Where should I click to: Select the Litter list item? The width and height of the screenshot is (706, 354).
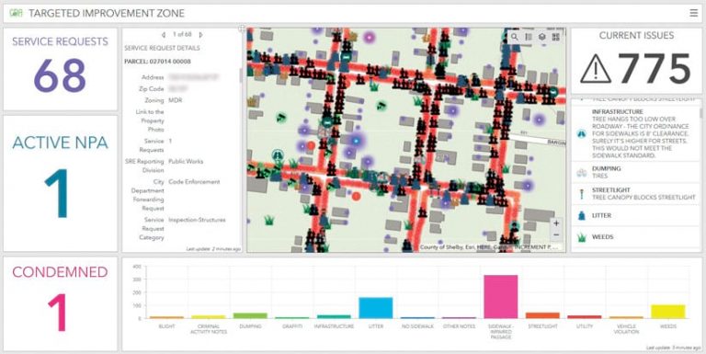(x=635, y=215)
